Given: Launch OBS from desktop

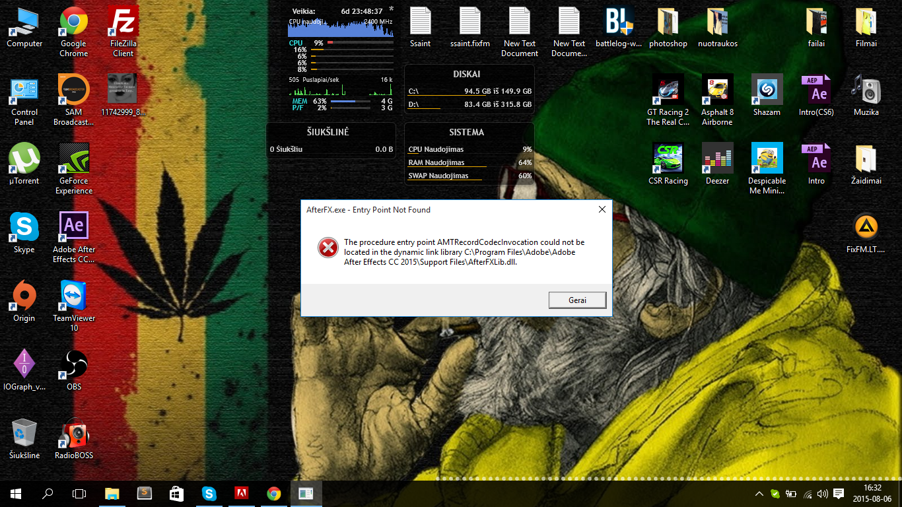Looking at the screenshot, I should point(74,370).
